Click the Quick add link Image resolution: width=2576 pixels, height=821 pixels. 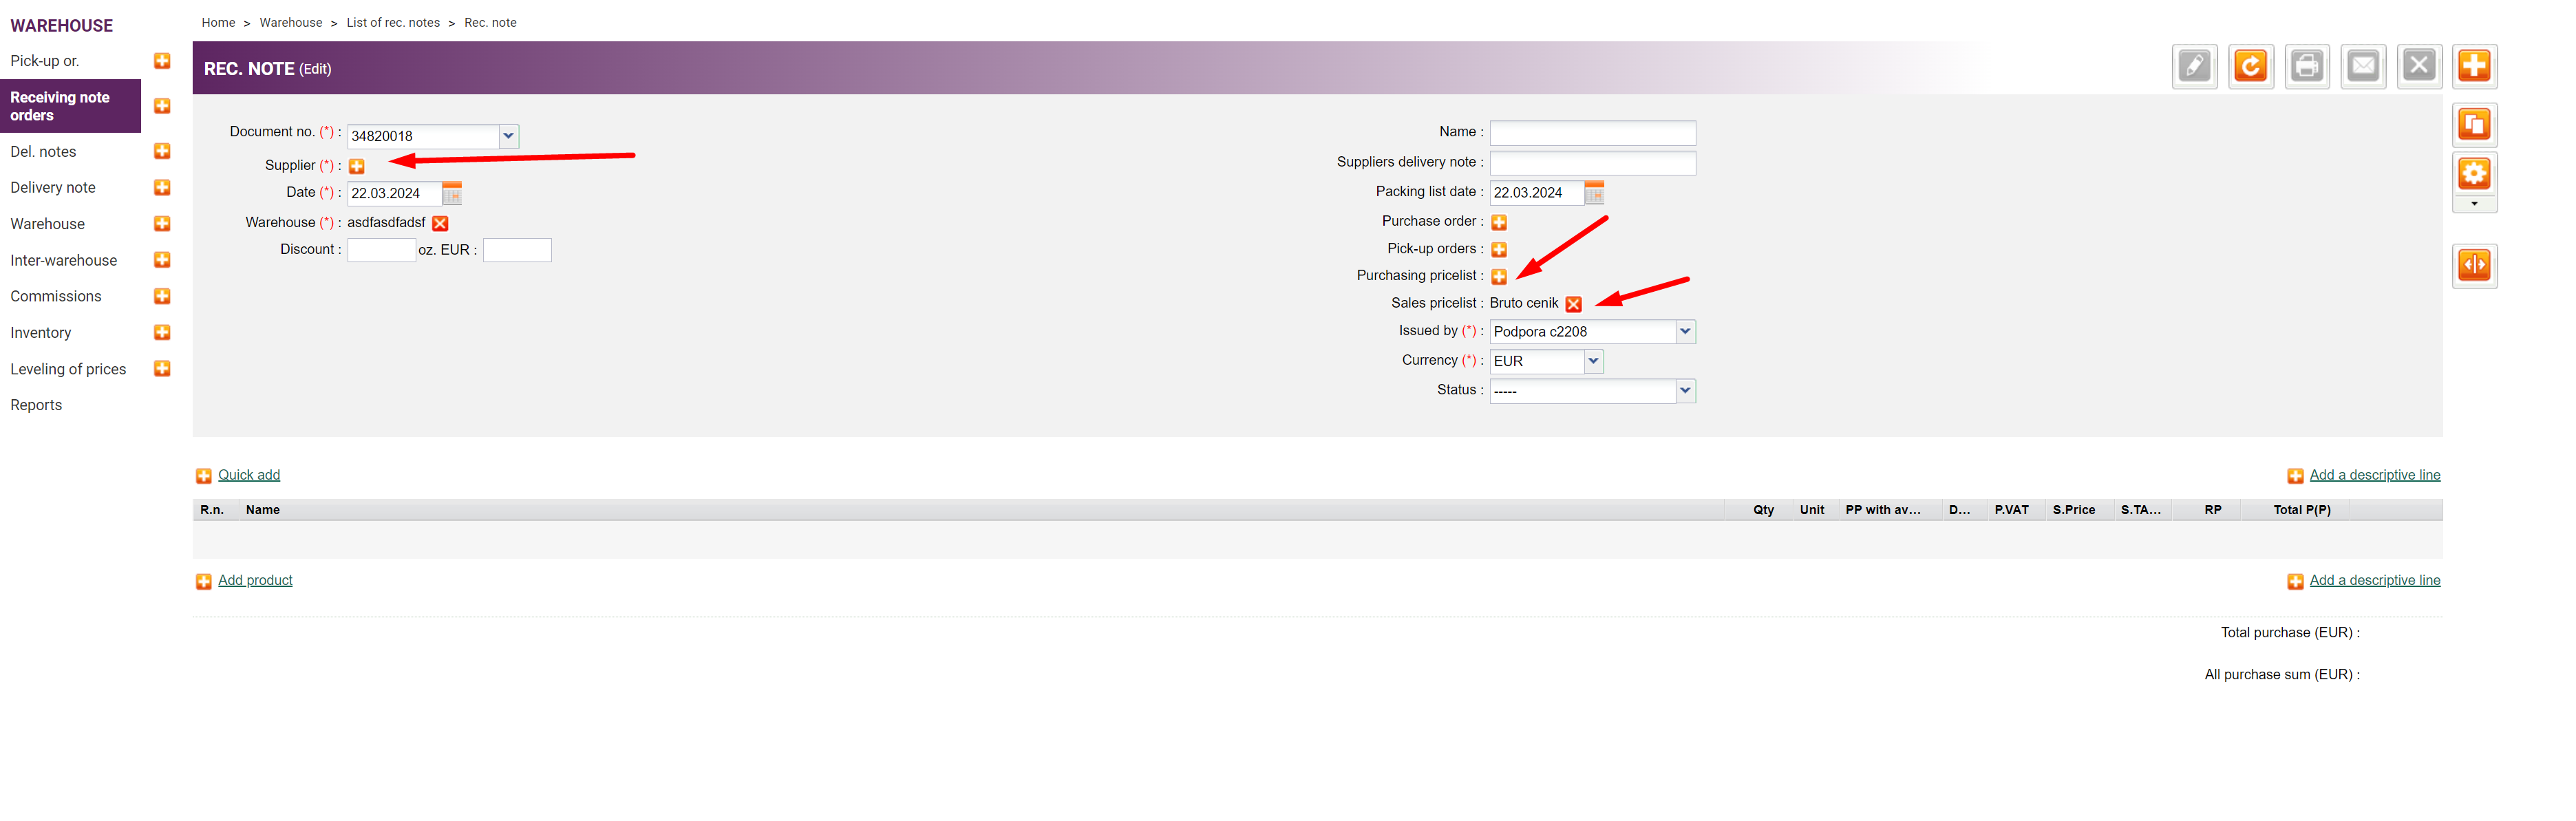tap(249, 475)
